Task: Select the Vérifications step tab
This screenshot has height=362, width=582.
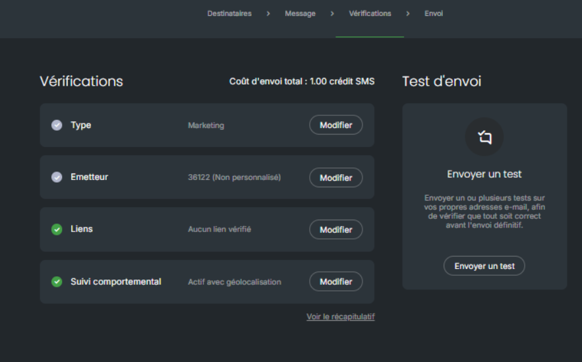Action: point(370,13)
